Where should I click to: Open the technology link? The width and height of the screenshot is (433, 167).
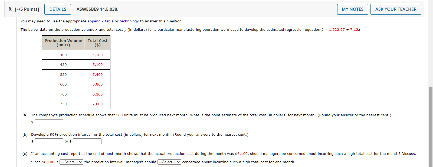129,21
